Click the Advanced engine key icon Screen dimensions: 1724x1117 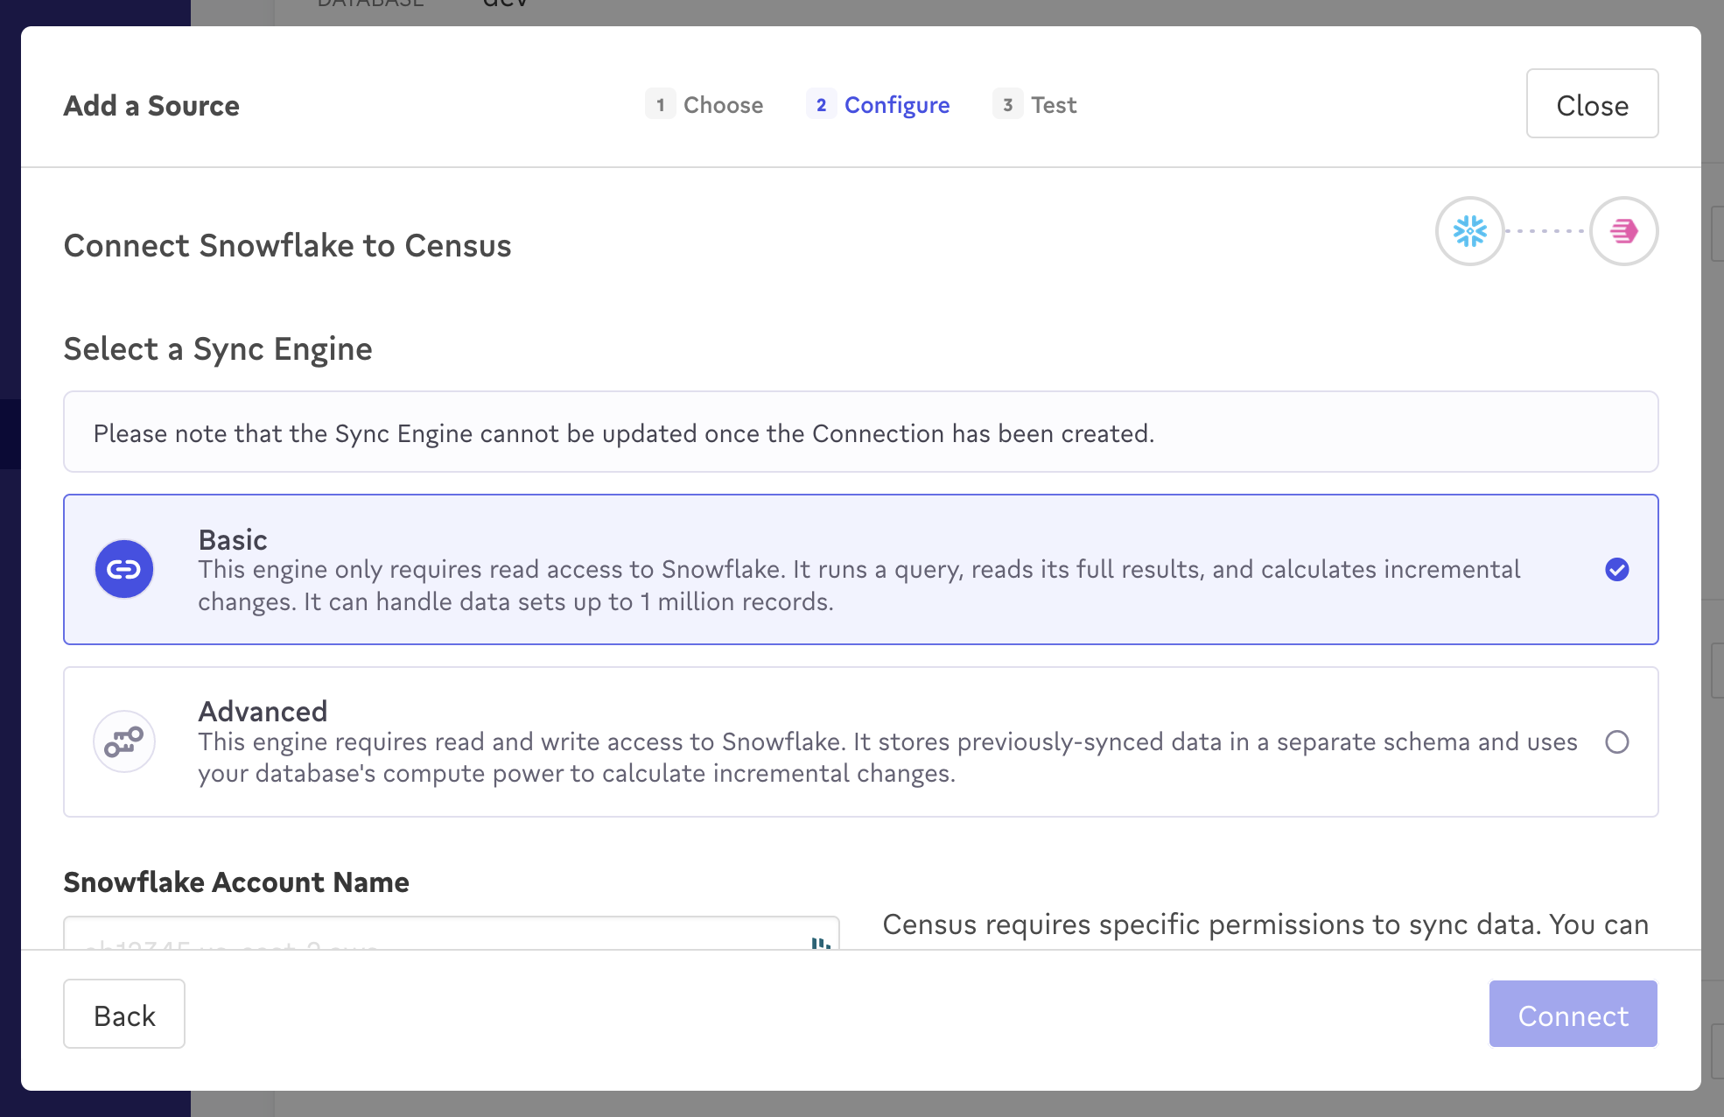[124, 741]
